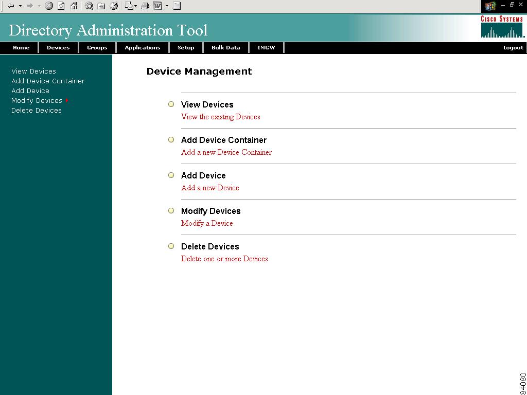Open the Mail icon dropdown arrow
527x395 pixels.
136,6
